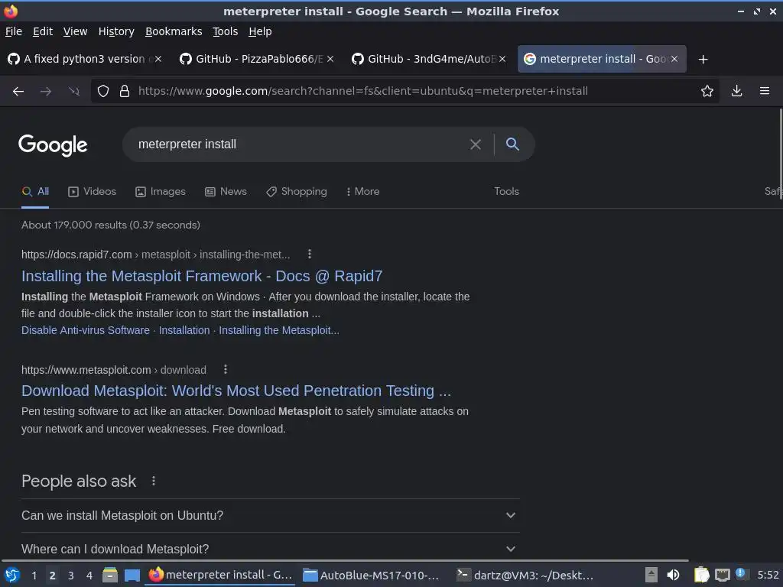Click the horizontal page scrollbar

coord(345,561)
